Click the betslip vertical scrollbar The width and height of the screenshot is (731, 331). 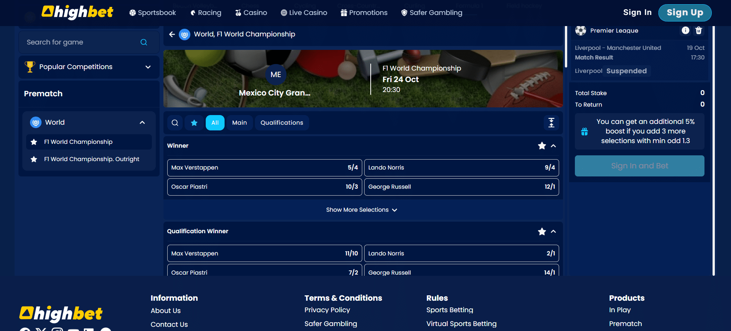click(x=566, y=46)
